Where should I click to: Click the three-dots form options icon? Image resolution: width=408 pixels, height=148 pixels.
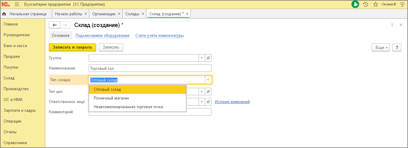pyautogui.click(x=392, y=25)
